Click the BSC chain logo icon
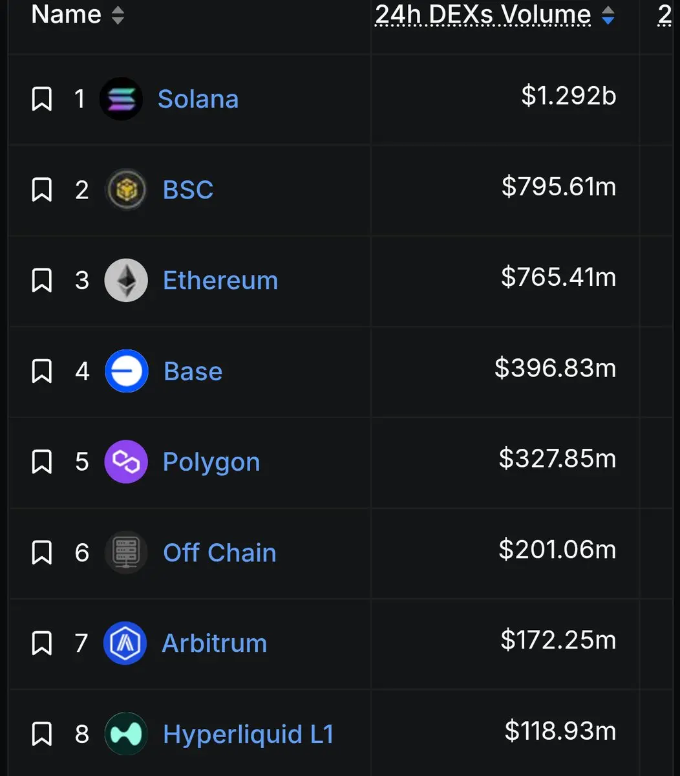Screen dimensions: 680x776 click(x=126, y=189)
